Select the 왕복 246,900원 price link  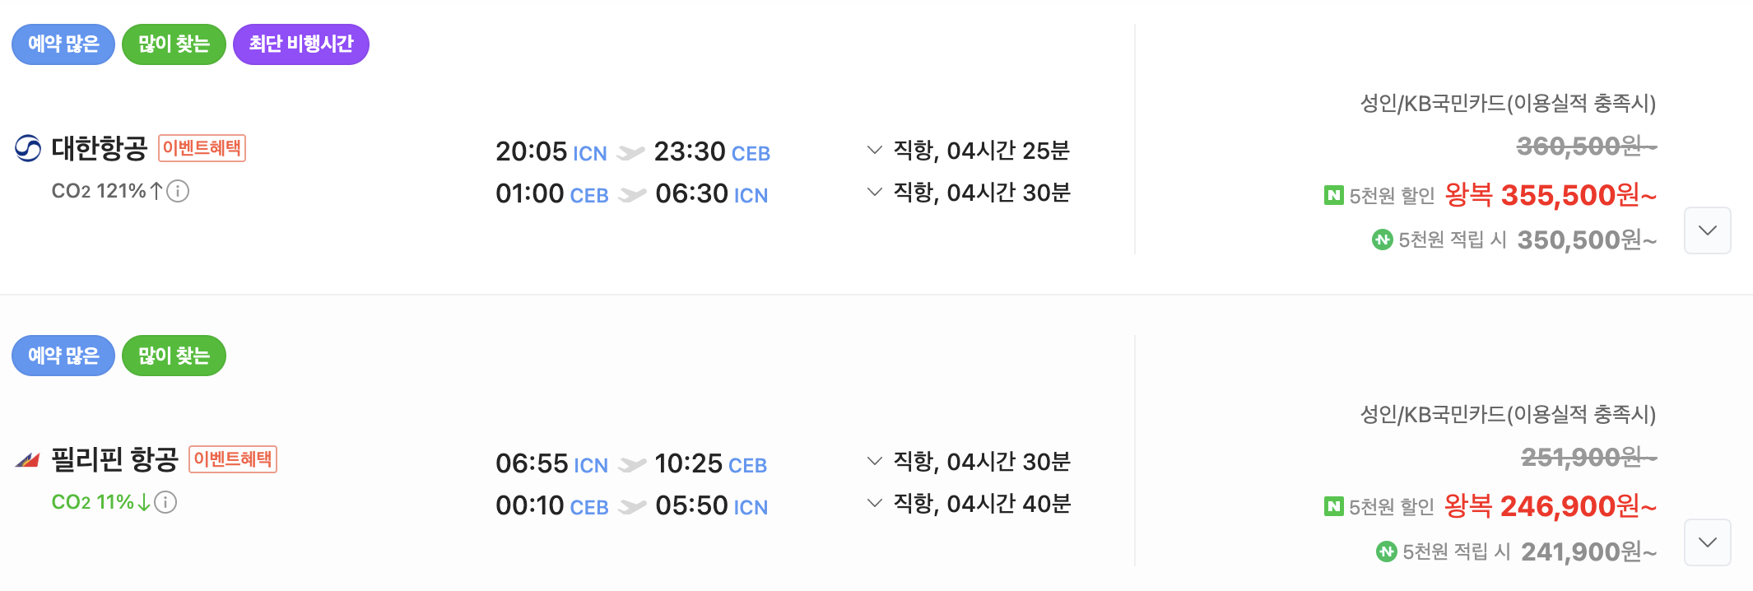(x=1551, y=506)
